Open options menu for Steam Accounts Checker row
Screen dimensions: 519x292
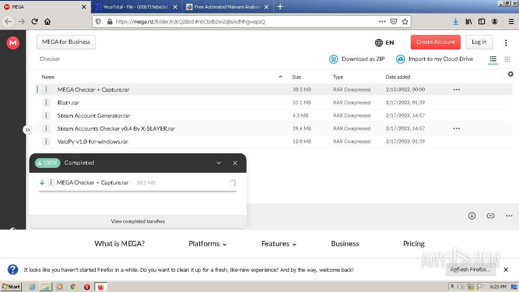click(456, 129)
